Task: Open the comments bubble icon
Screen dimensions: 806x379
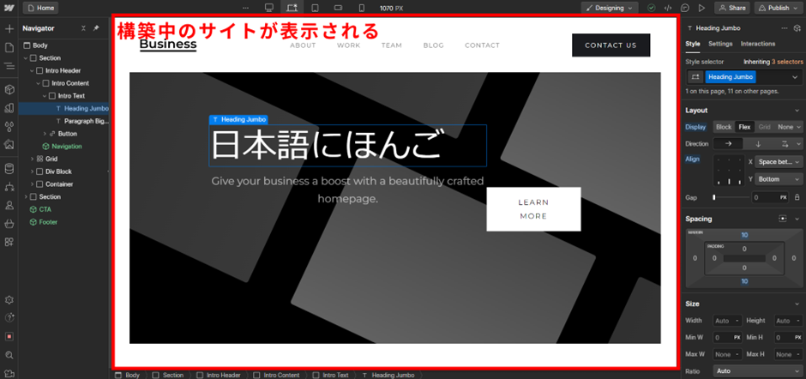Action: [x=685, y=8]
